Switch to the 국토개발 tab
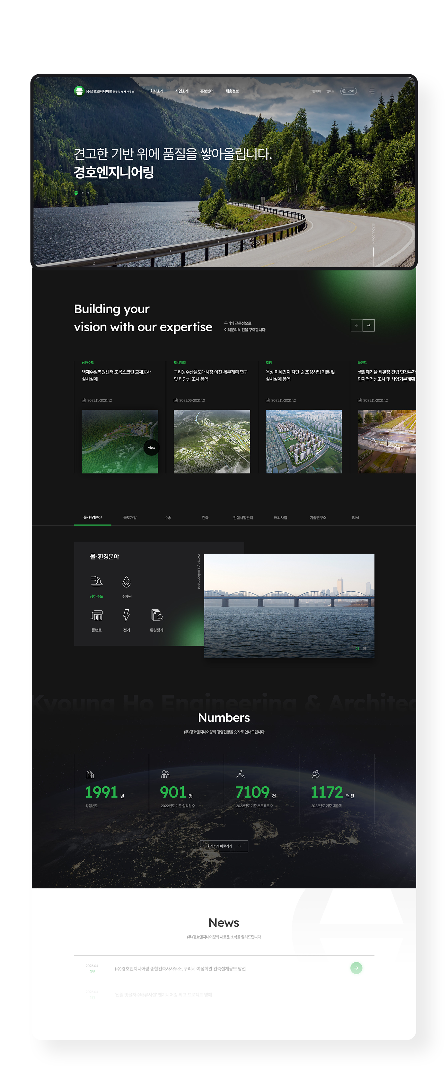This screenshot has width=448, height=1069. [130, 518]
